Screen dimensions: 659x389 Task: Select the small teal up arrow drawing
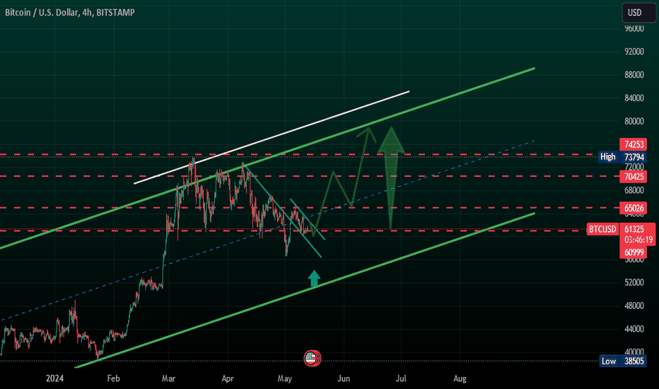314,279
